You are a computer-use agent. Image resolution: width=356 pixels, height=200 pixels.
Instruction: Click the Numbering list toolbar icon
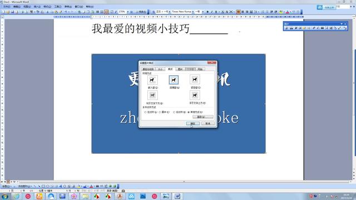coord(263,12)
